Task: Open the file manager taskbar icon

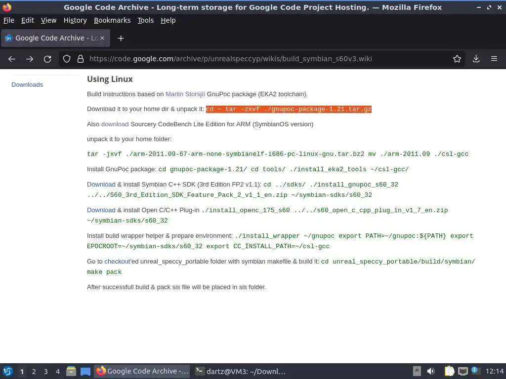Action: pos(71,371)
